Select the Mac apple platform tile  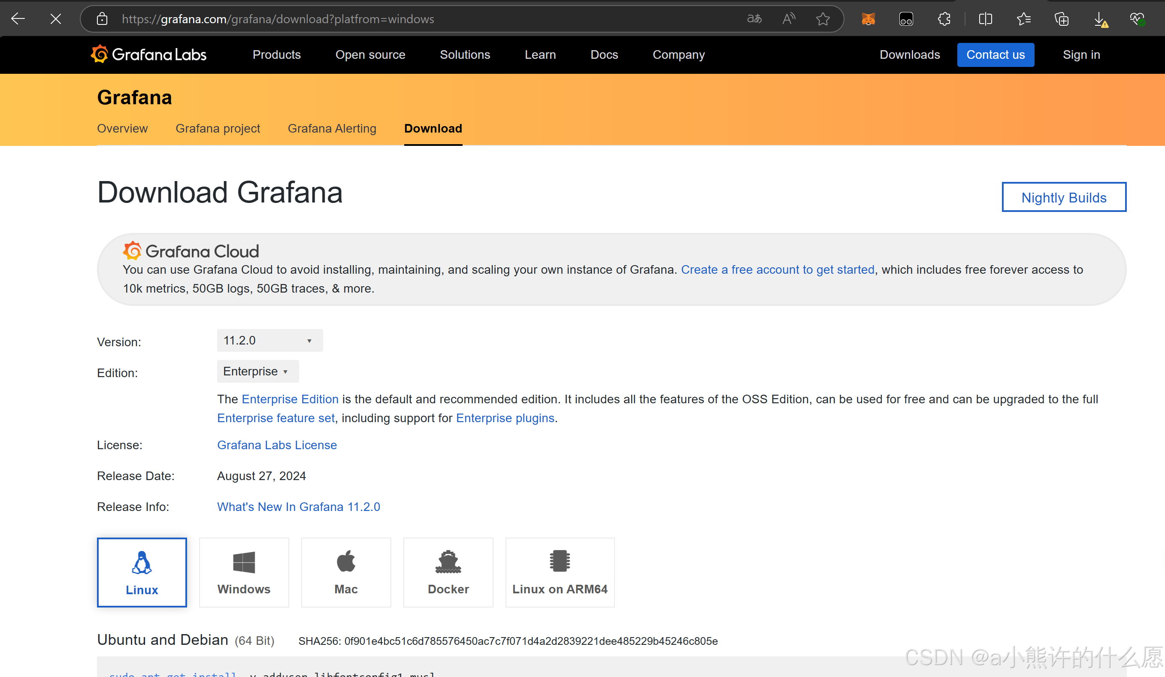pyautogui.click(x=346, y=572)
